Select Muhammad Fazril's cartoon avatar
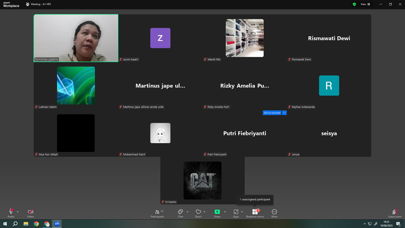 coord(160,133)
